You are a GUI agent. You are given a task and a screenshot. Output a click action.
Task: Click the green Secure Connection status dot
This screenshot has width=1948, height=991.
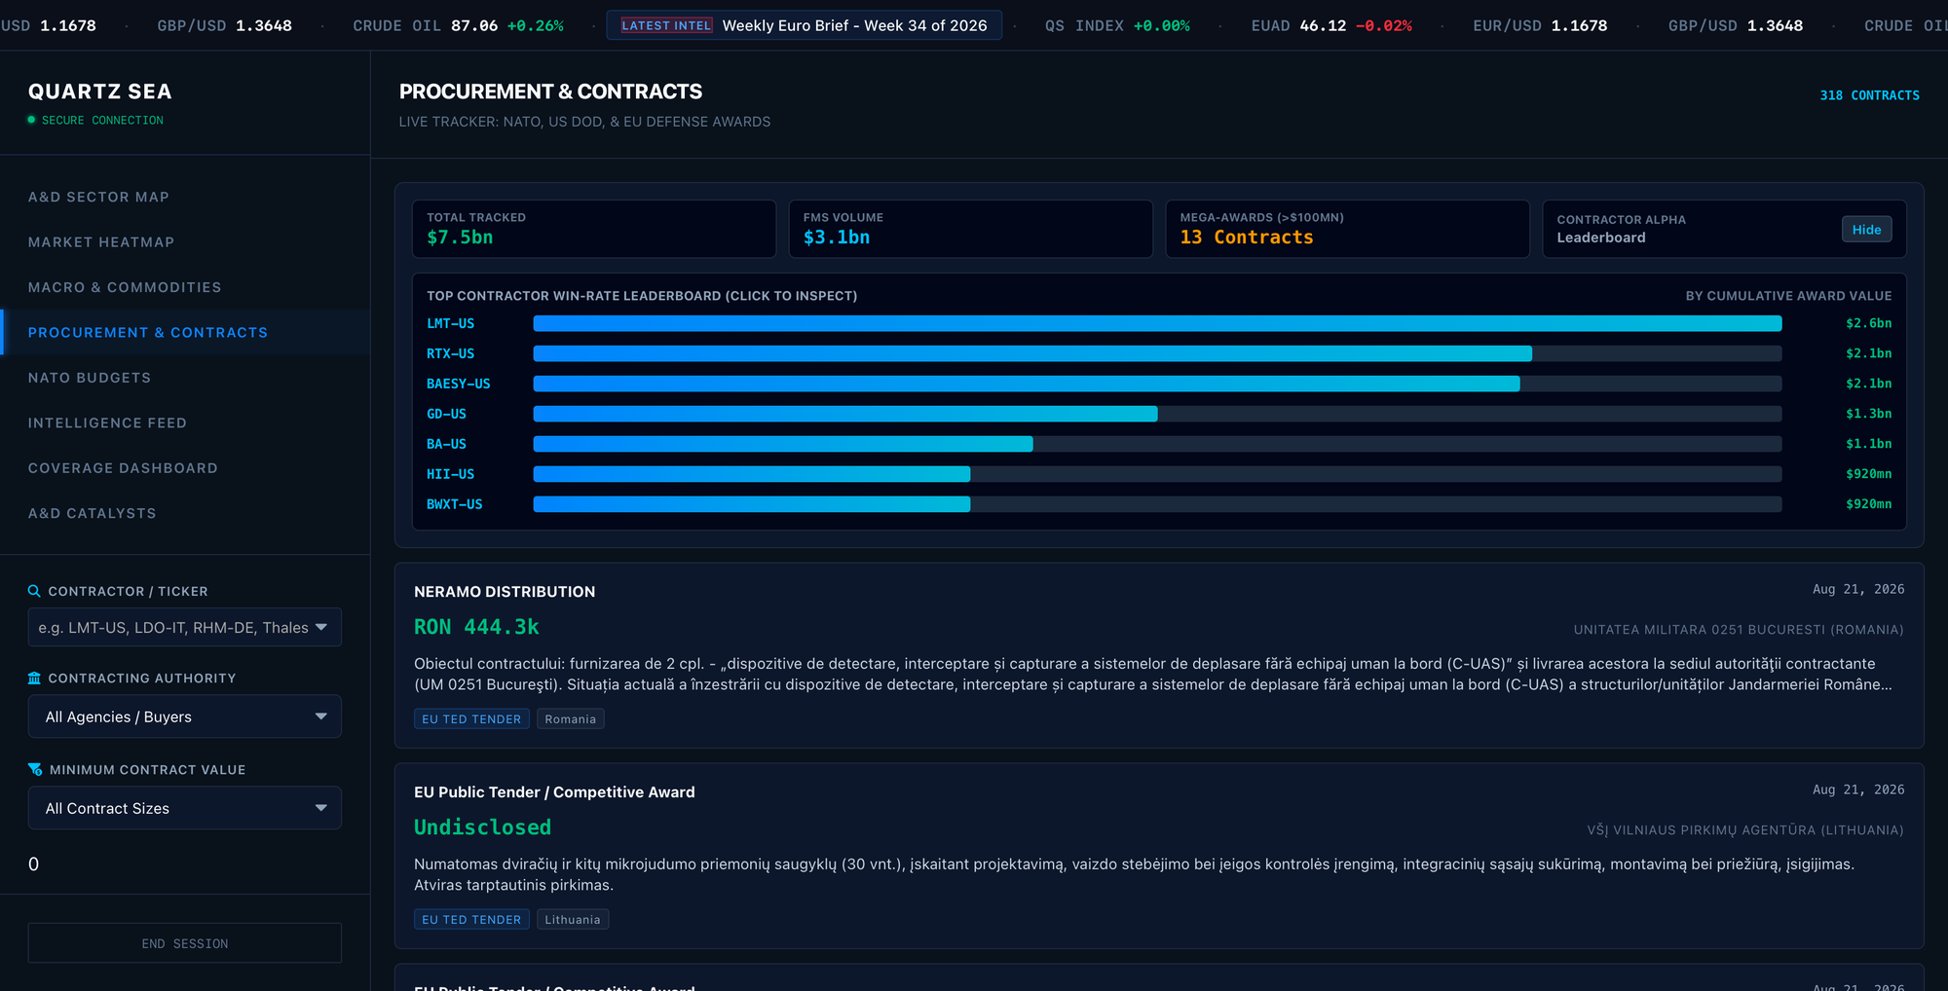31,120
